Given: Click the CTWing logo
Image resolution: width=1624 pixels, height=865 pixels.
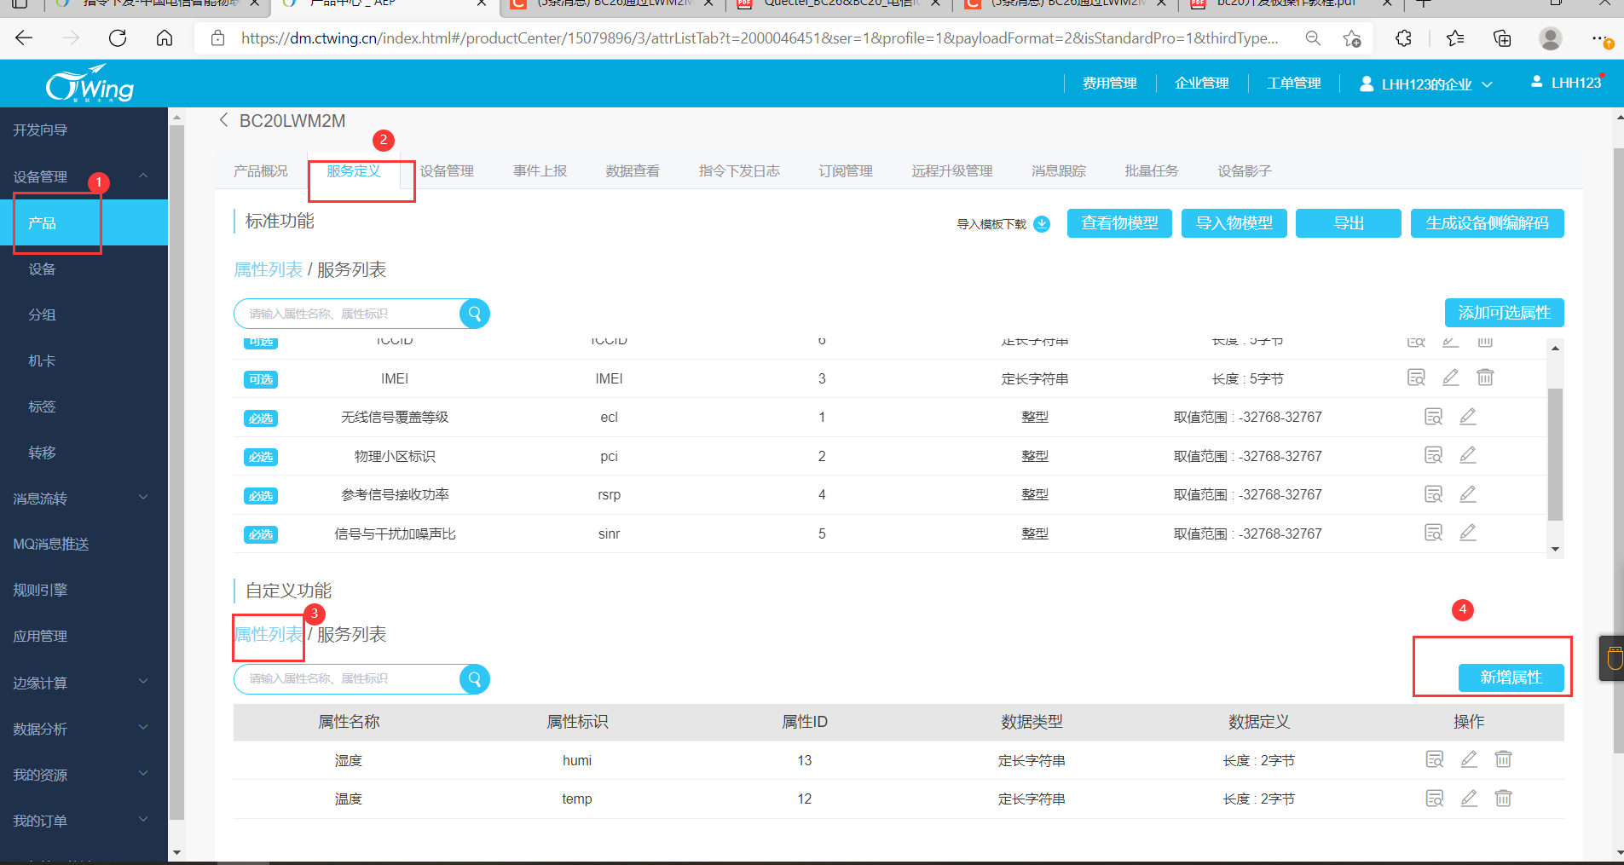Looking at the screenshot, I should point(90,84).
